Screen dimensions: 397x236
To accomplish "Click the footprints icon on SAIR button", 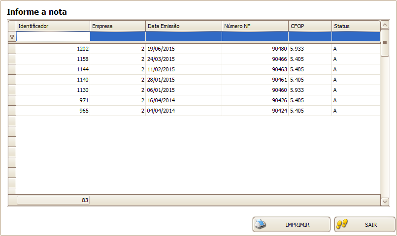I will tap(342, 224).
